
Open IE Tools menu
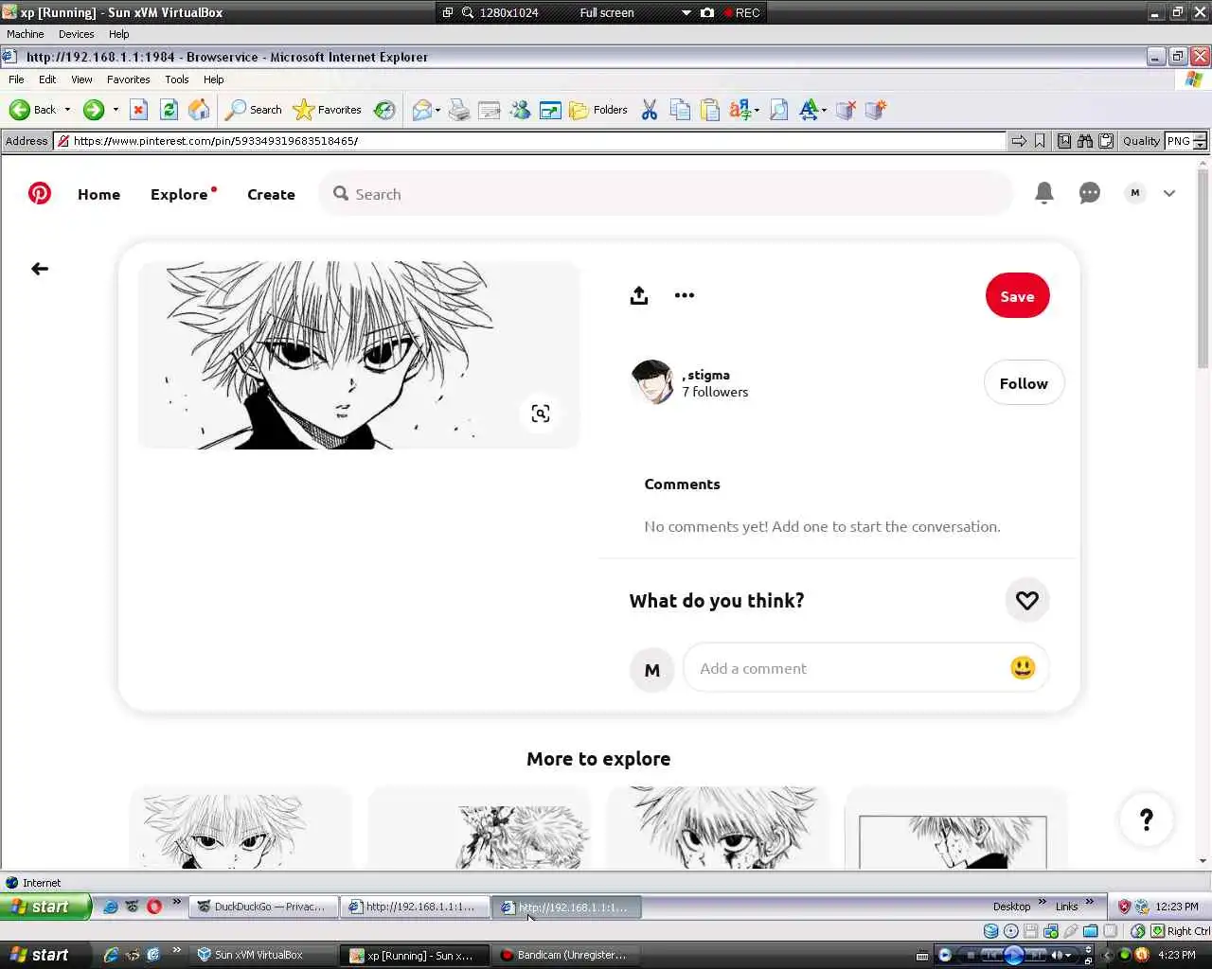coord(177,79)
